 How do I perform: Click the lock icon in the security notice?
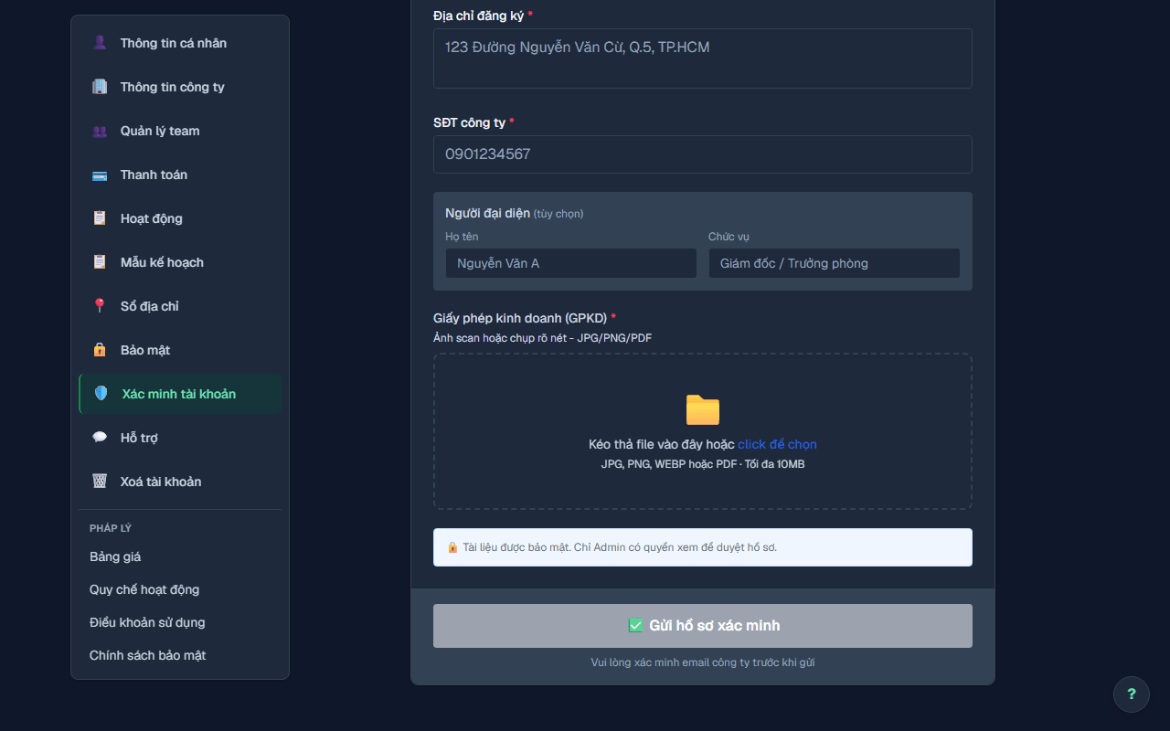(x=452, y=547)
